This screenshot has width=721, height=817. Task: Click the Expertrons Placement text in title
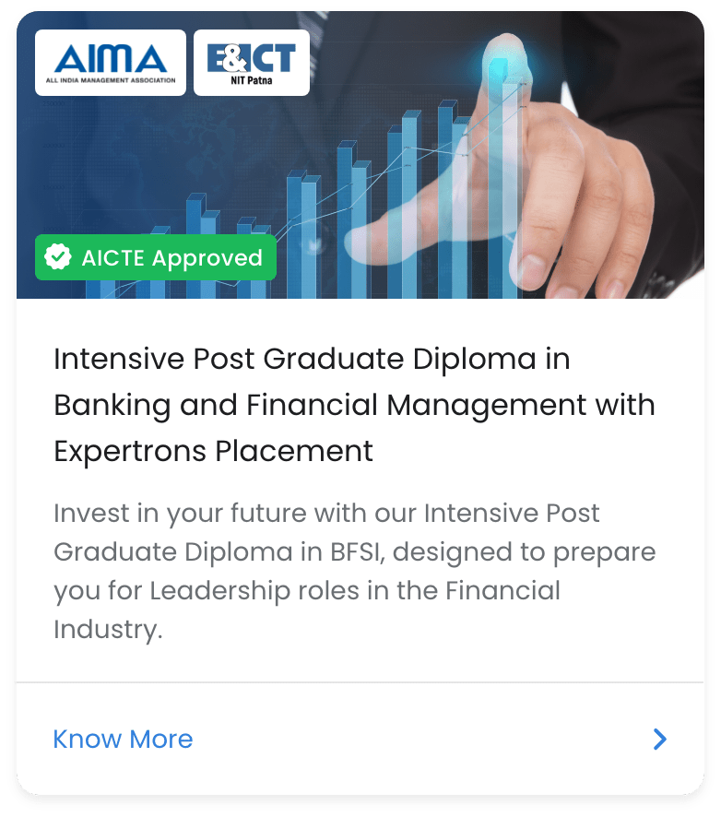click(213, 451)
